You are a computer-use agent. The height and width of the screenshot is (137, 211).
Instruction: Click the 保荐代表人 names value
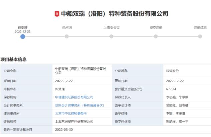177,97
